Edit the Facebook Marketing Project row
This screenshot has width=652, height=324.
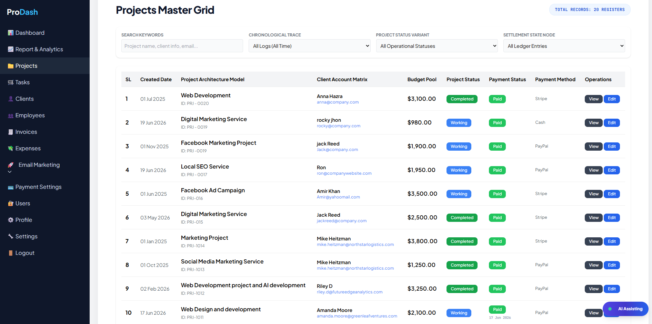coord(612,147)
